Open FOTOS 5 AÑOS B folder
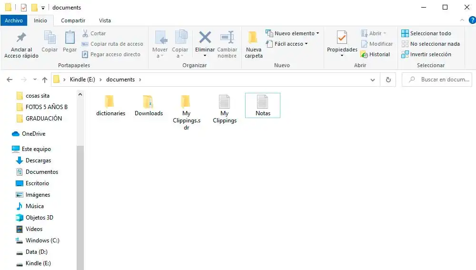This screenshot has width=476, height=270. [x=42, y=107]
